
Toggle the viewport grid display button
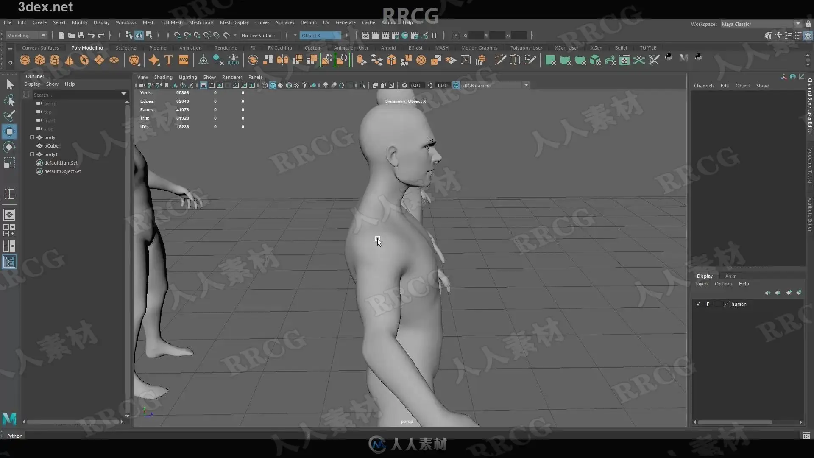pos(203,85)
